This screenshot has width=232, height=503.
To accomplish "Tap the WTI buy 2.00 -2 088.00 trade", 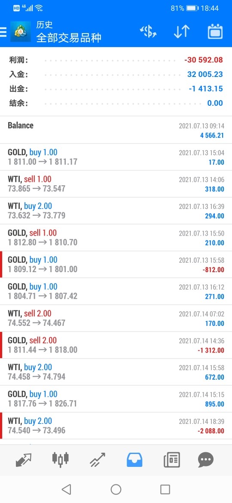I will click(x=116, y=426).
